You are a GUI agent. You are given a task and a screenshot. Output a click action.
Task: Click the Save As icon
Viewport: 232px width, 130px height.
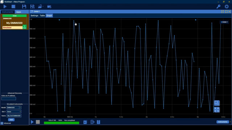32,6
